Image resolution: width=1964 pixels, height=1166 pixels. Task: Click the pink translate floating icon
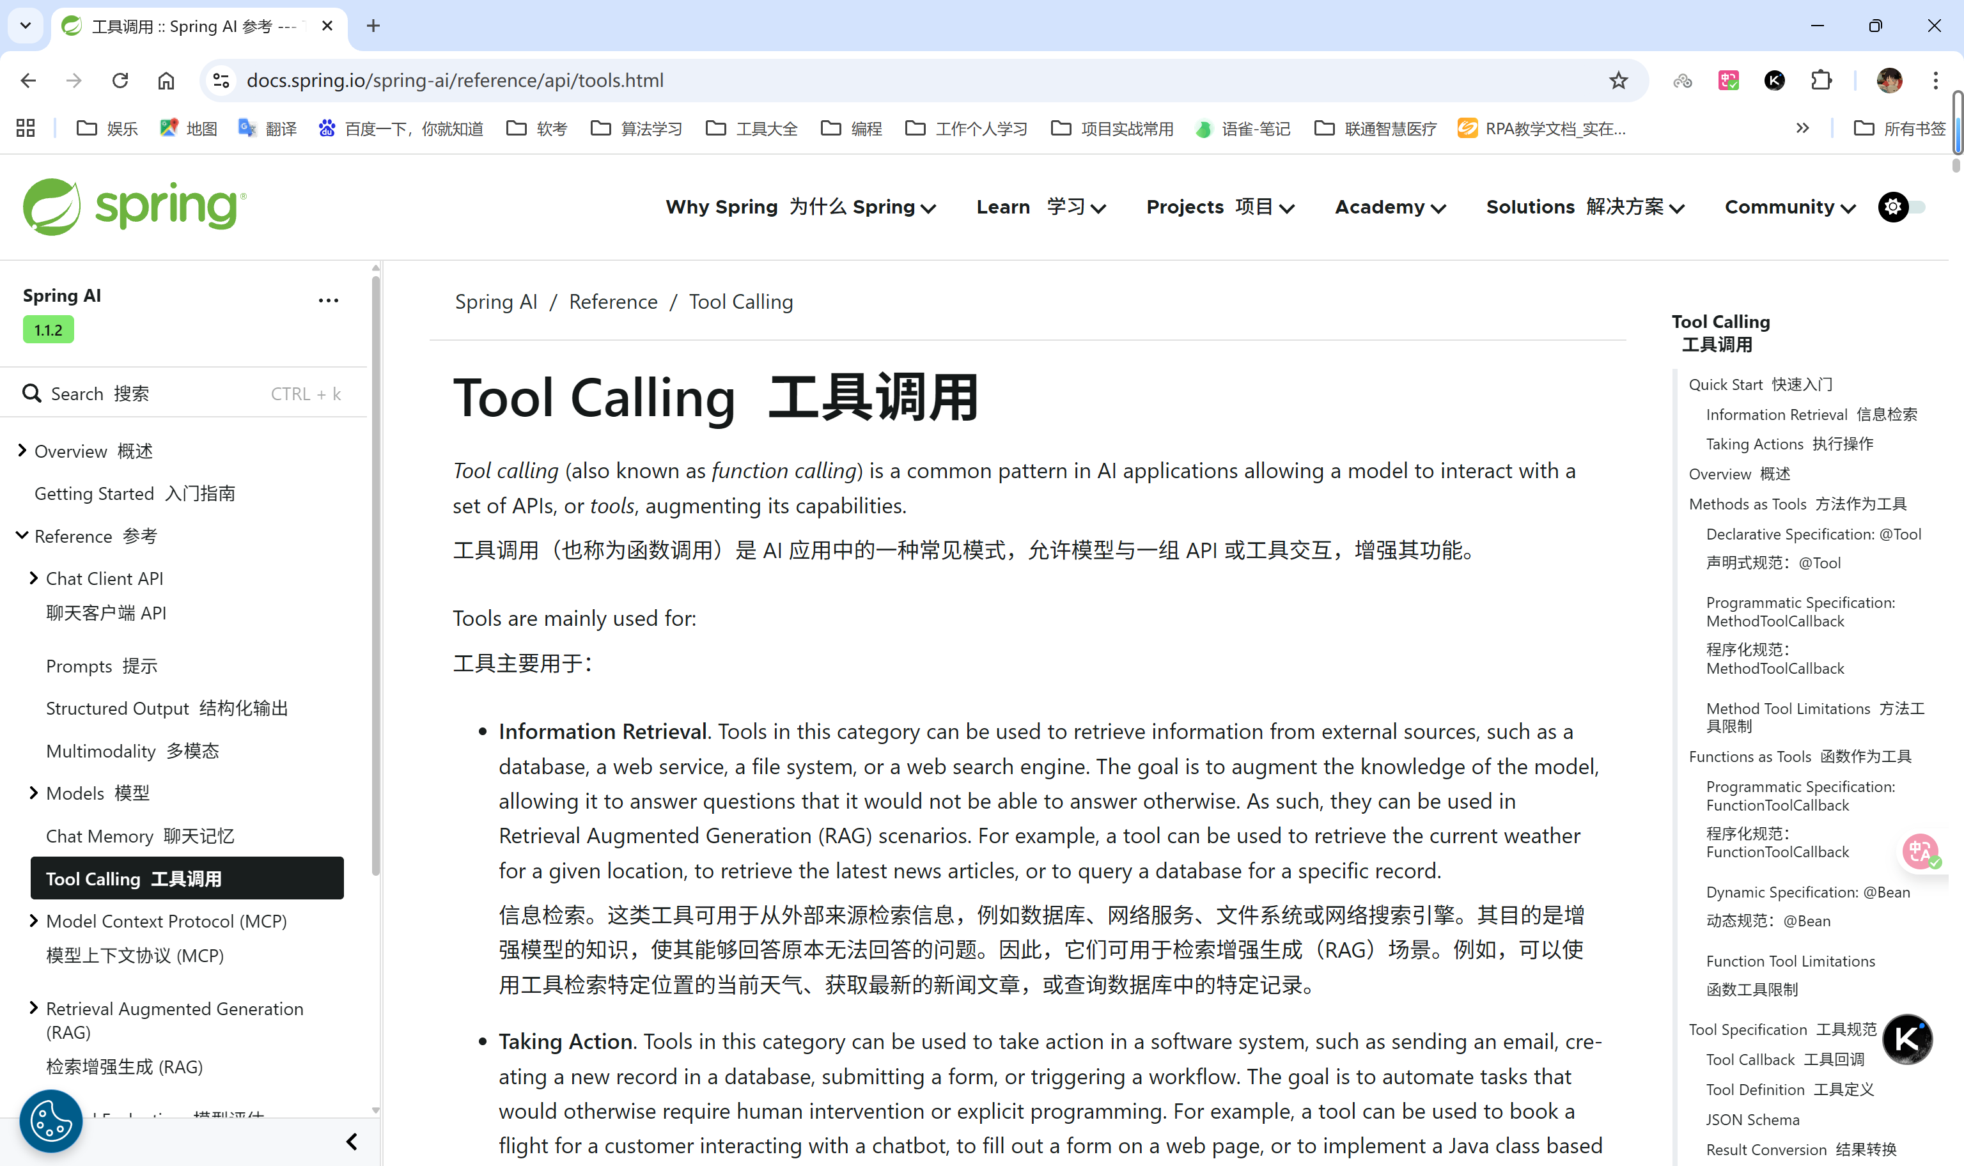coord(1919,851)
